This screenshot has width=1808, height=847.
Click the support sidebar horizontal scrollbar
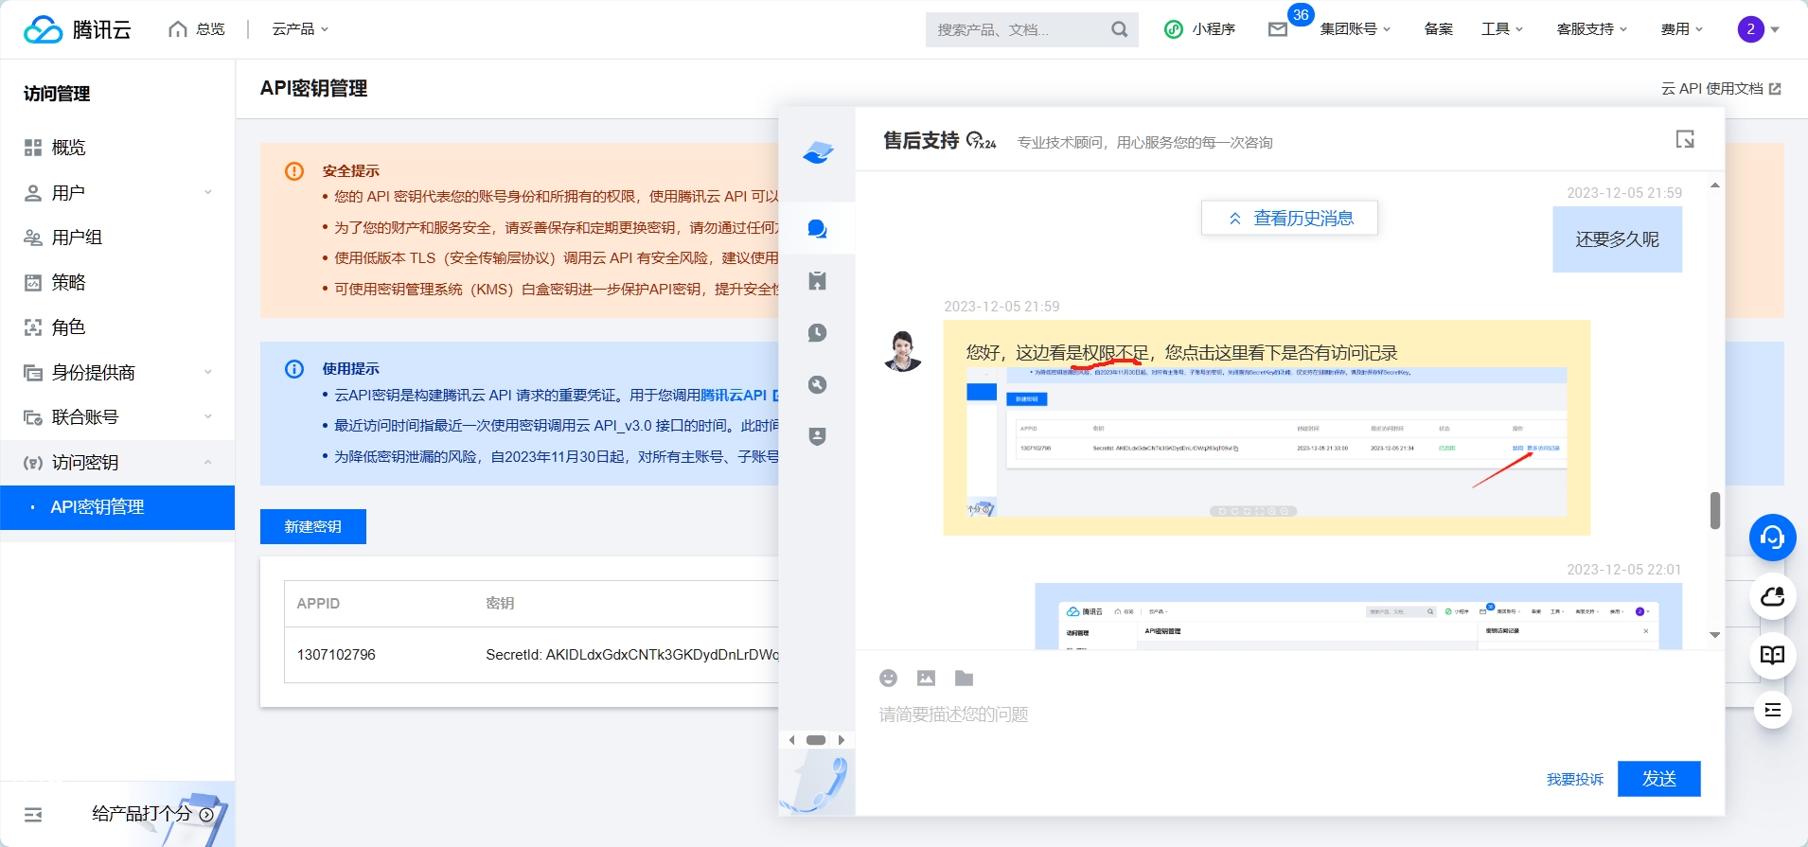[x=816, y=740]
